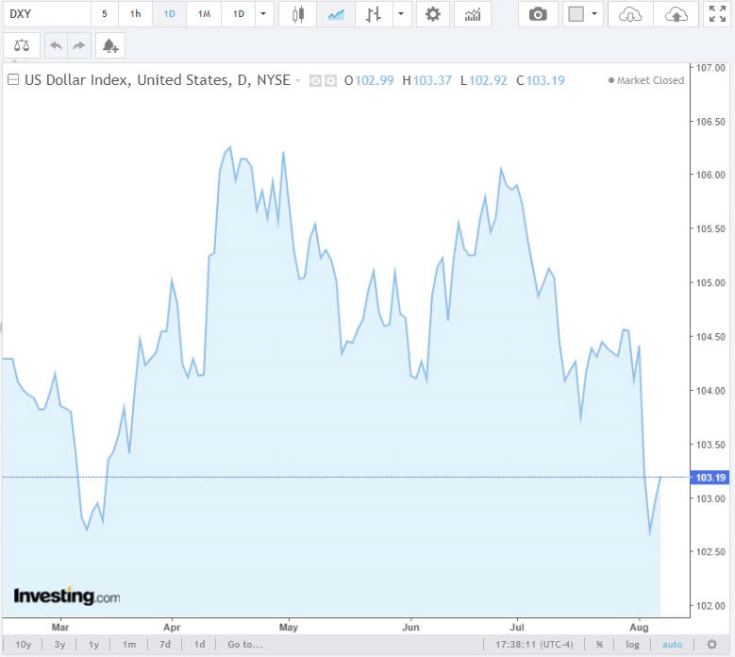Viewport: 735px width, 657px height.
Task: Collapse the US Dollar Index legend
Action: [x=13, y=80]
